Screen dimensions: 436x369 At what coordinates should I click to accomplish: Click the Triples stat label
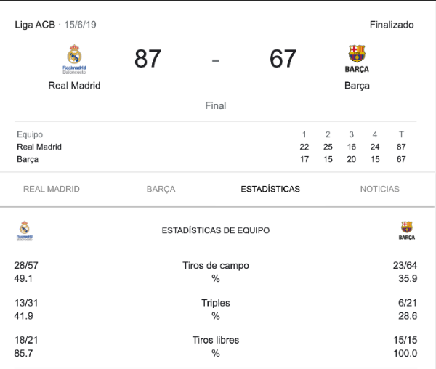[216, 303]
